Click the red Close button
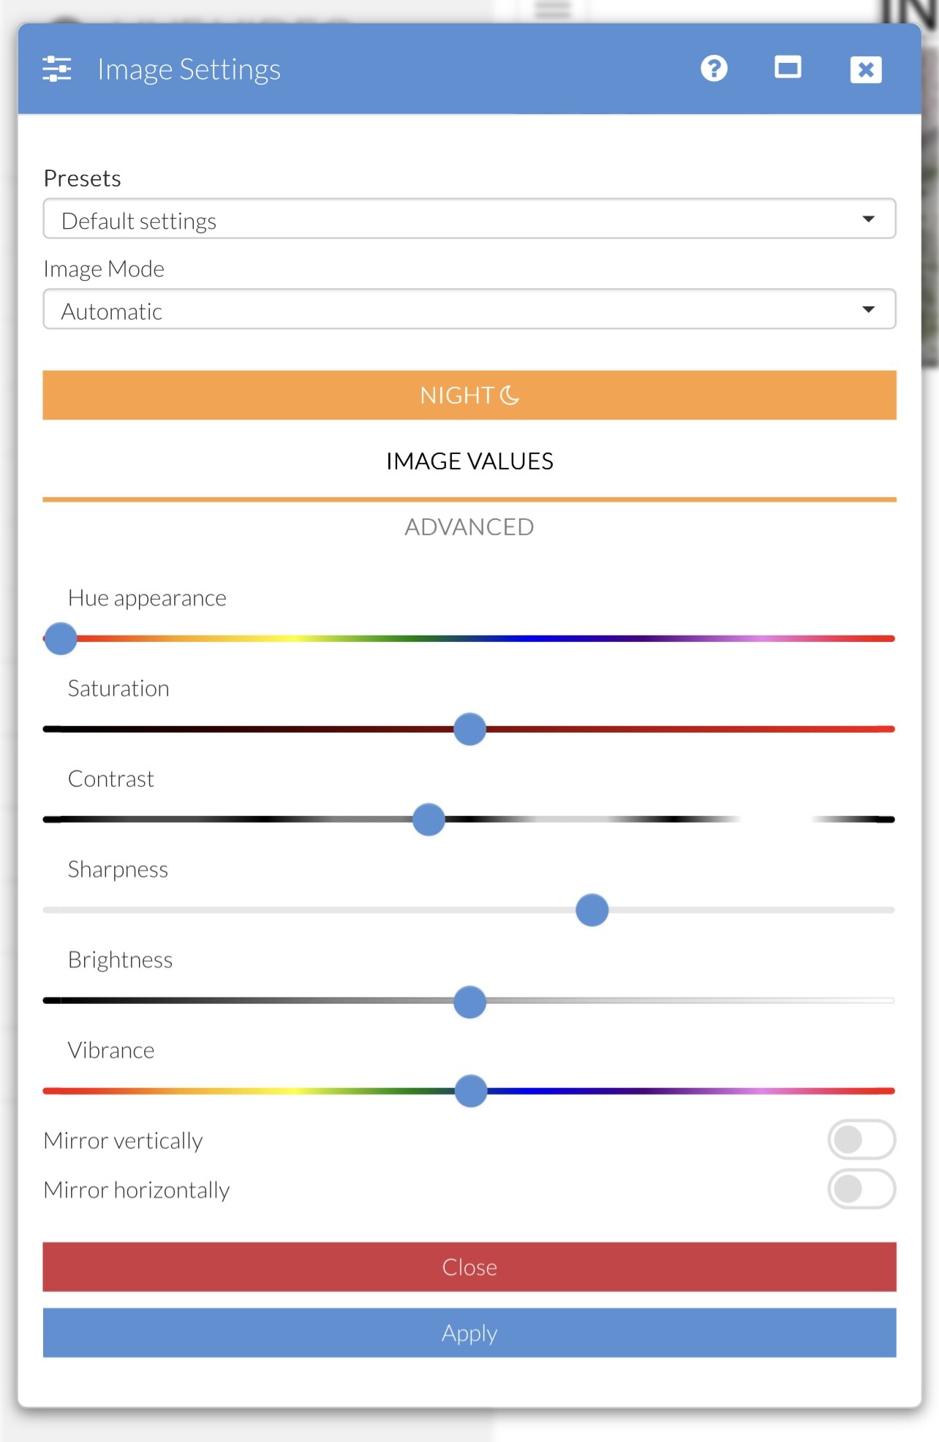 [469, 1267]
